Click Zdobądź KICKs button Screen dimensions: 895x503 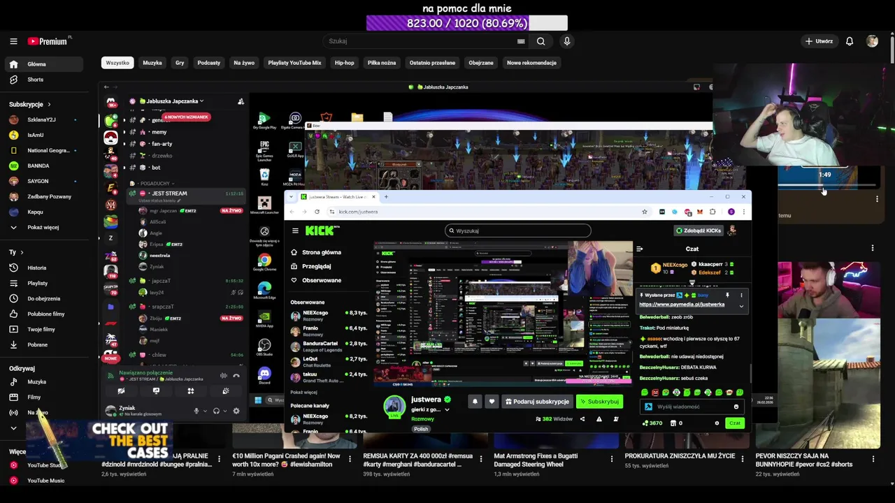pyautogui.click(x=699, y=231)
